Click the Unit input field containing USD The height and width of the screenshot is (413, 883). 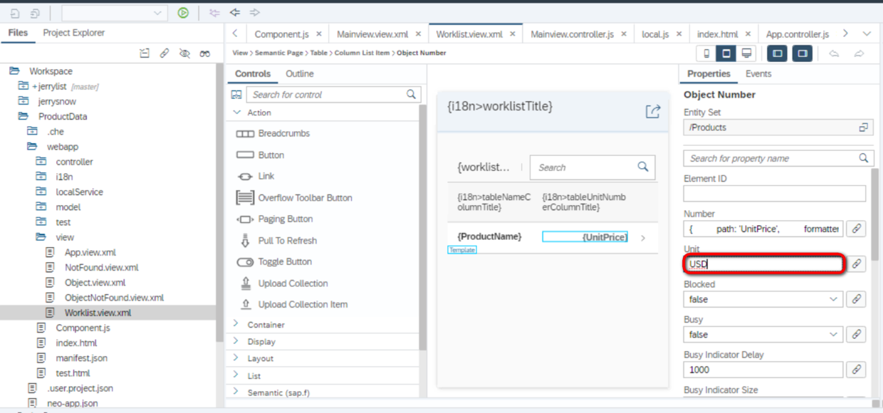coord(763,264)
